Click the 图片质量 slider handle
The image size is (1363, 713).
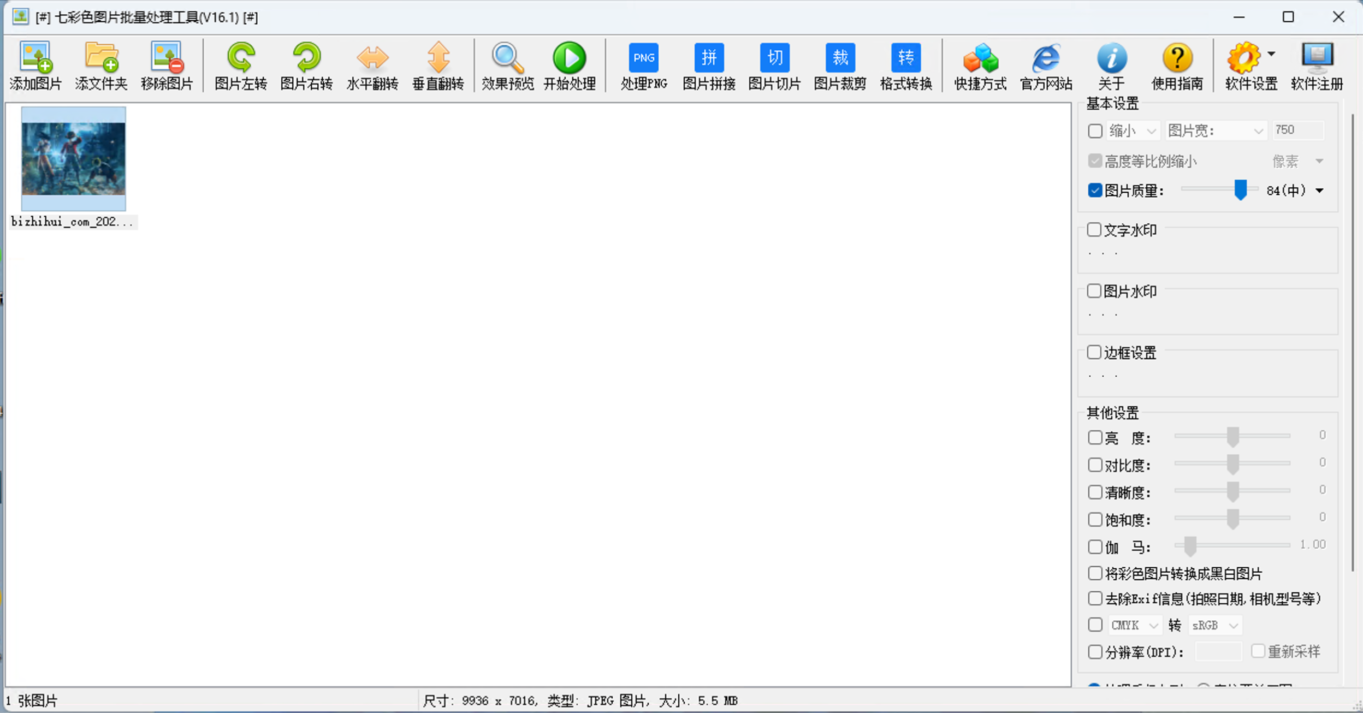[x=1241, y=190]
